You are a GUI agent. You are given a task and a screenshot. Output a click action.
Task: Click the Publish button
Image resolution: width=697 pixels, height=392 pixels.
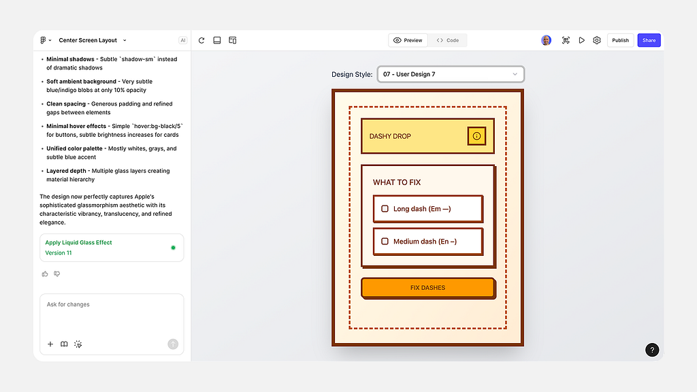pos(620,40)
